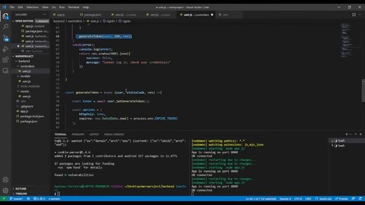Viewport: 365px width, 205px height.
Task: Click the VS Code logo in the title bar
Action: coord(4,7)
